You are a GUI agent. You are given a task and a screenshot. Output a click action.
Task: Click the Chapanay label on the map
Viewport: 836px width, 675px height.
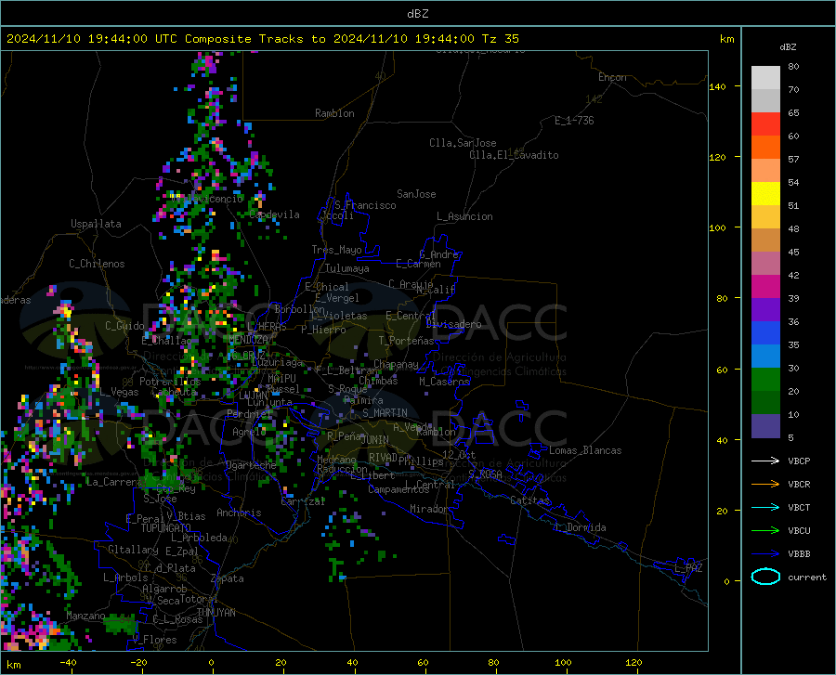(x=396, y=364)
